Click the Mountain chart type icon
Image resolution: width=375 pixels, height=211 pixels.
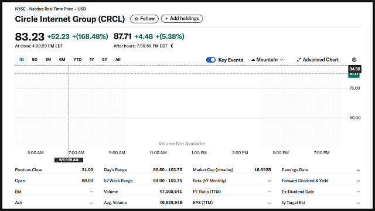(253, 60)
